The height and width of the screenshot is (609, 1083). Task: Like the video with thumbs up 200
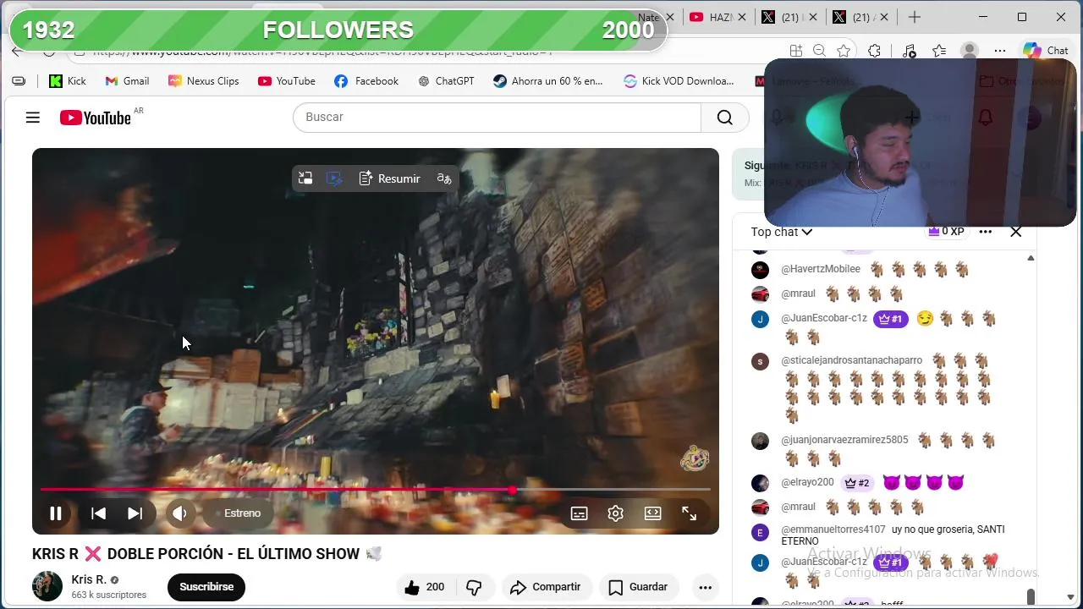coord(426,587)
